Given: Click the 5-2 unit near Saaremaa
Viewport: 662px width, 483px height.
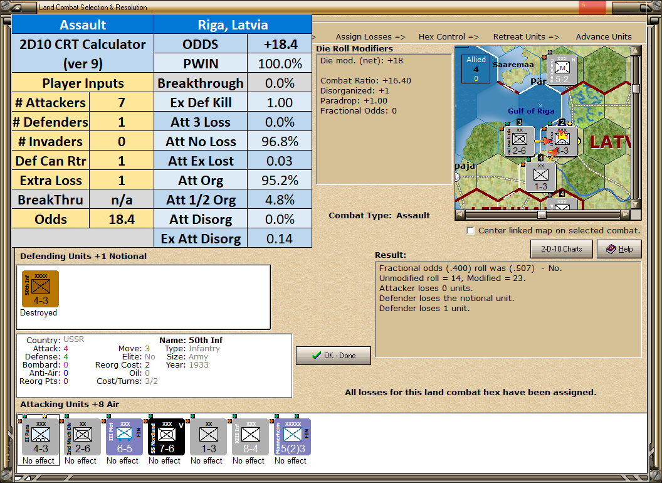Looking at the screenshot, I should [x=562, y=70].
